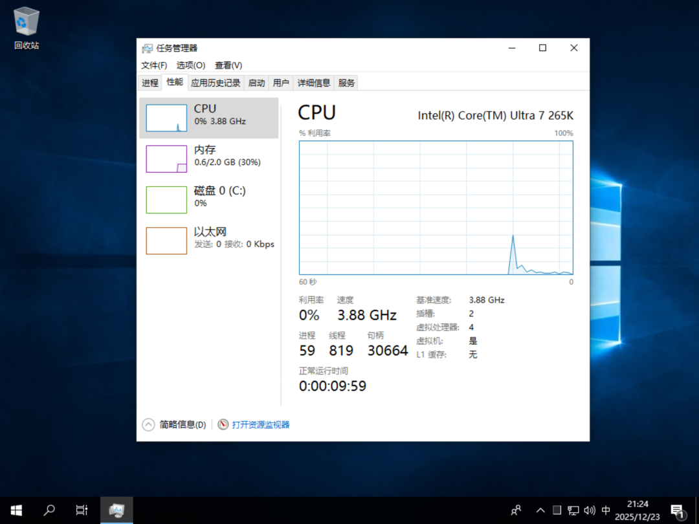Click the CPU utilization graph

point(436,208)
